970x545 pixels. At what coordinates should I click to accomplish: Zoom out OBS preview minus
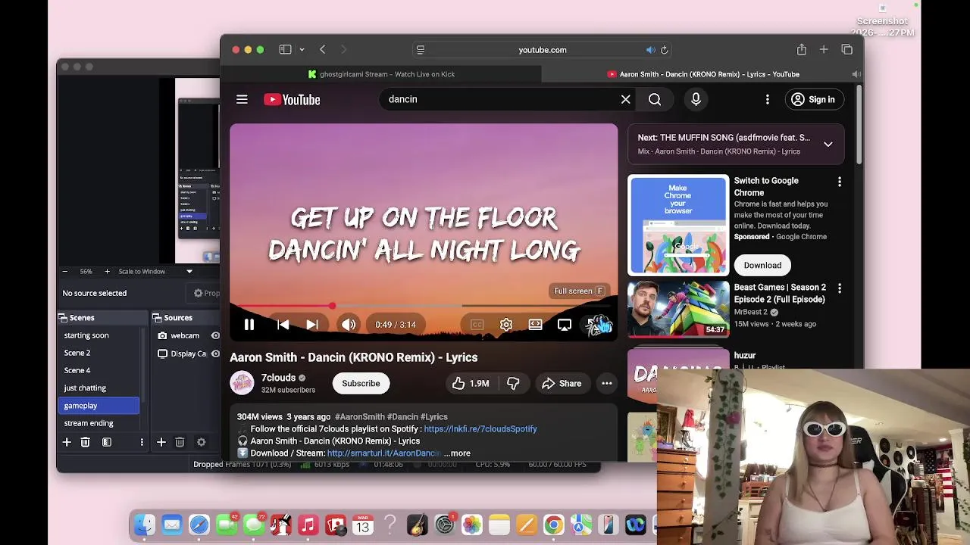[64, 271]
